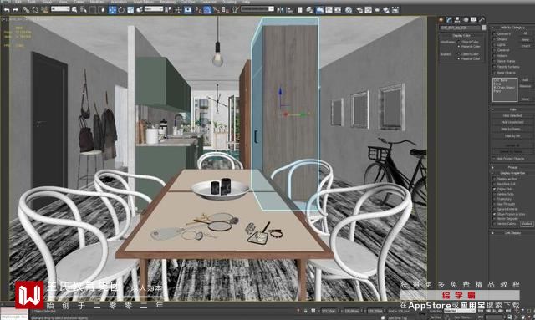Open the Create command panel tab
This screenshot has width=535, height=320.
tap(441, 20)
